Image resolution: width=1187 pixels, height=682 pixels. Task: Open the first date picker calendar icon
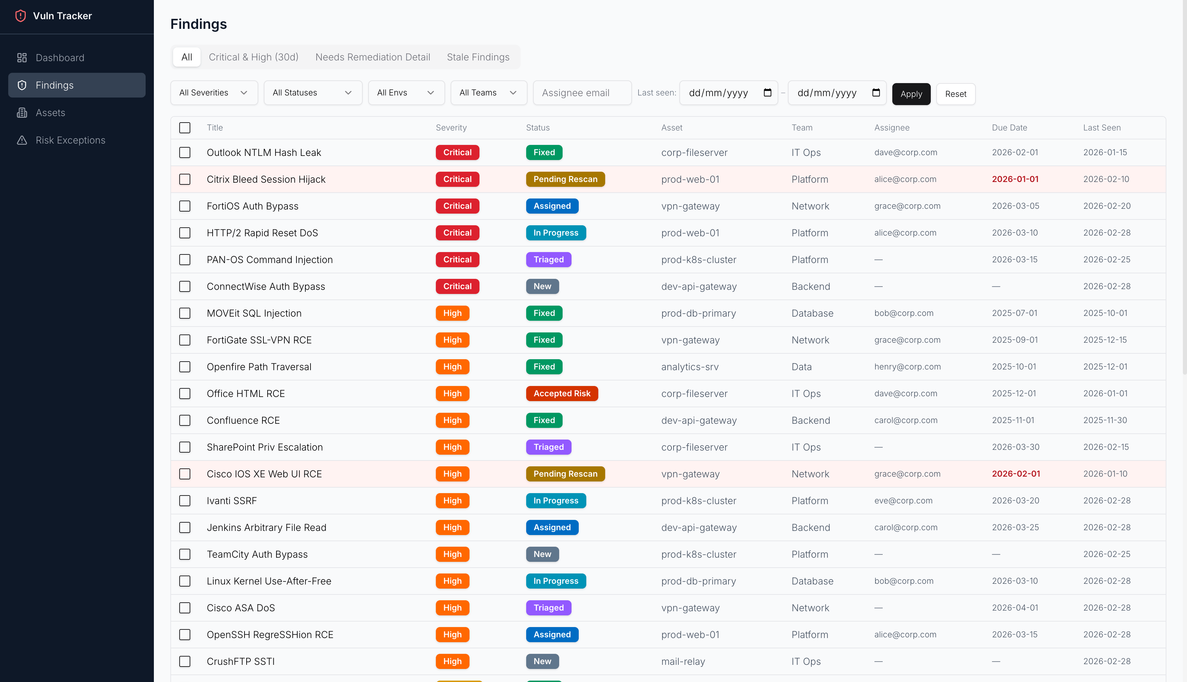coord(767,93)
